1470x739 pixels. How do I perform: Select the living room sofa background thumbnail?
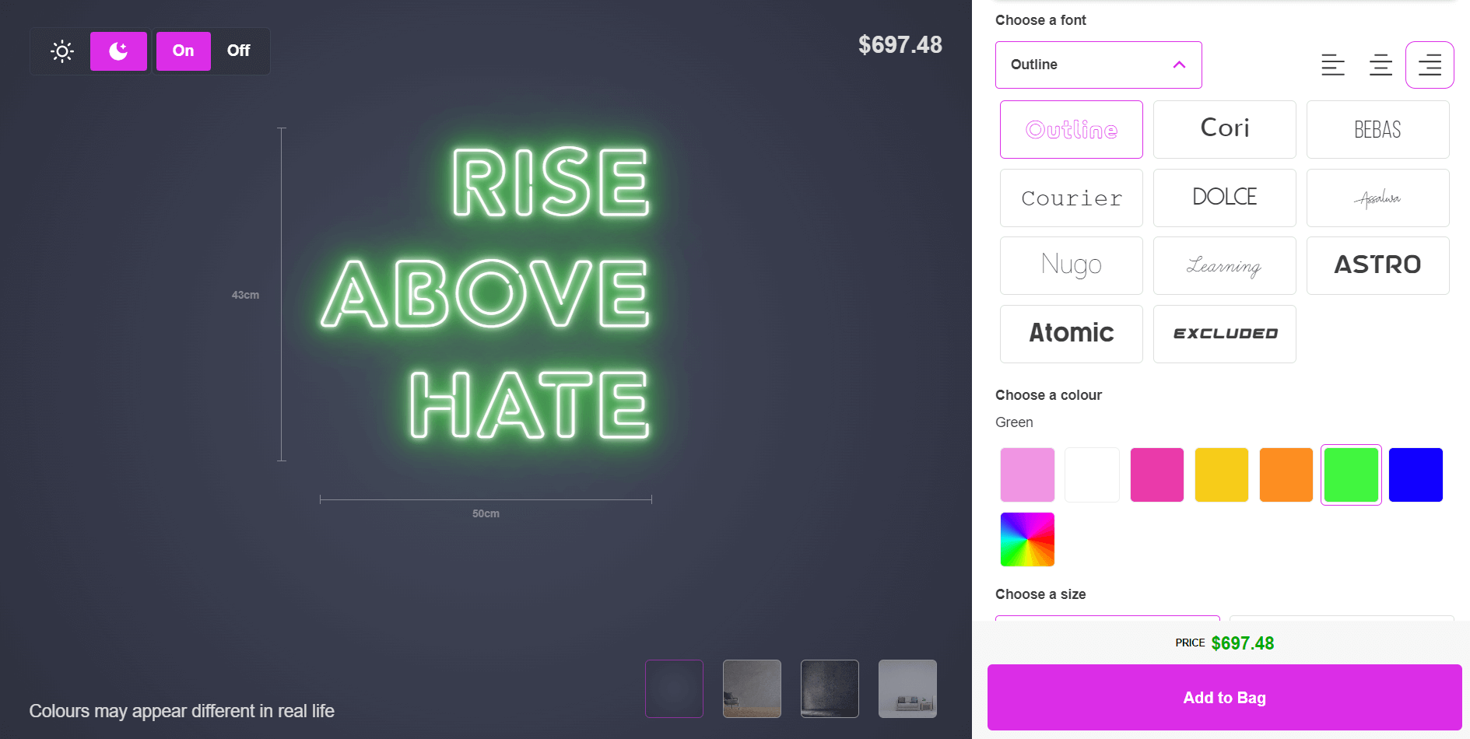tap(907, 688)
